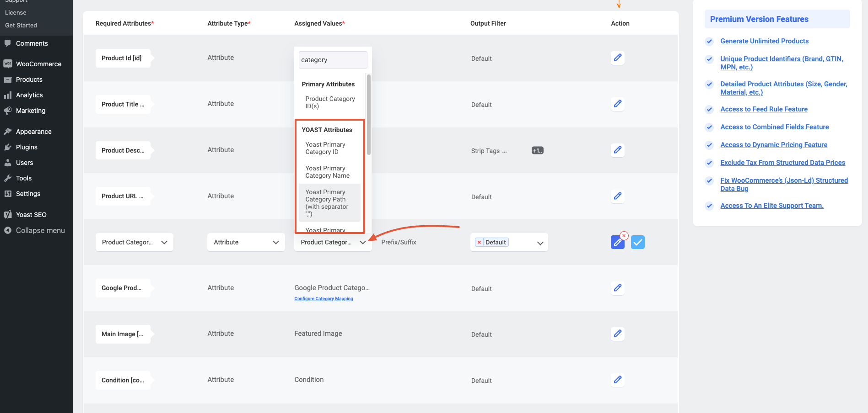Select Yoast Primary Category ID option
This screenshot has width=868, height=413.
(x=330, y=148)
